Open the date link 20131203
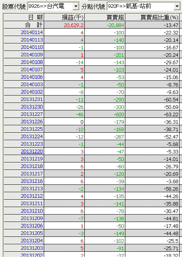182x258 pixels. click(x=32, y=248)
